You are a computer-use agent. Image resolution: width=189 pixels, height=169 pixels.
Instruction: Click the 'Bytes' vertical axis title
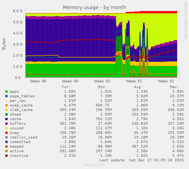coord(4,44)
